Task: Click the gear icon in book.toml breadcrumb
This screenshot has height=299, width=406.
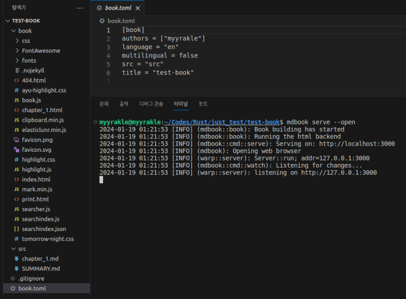Action: (x=102, y=21)
